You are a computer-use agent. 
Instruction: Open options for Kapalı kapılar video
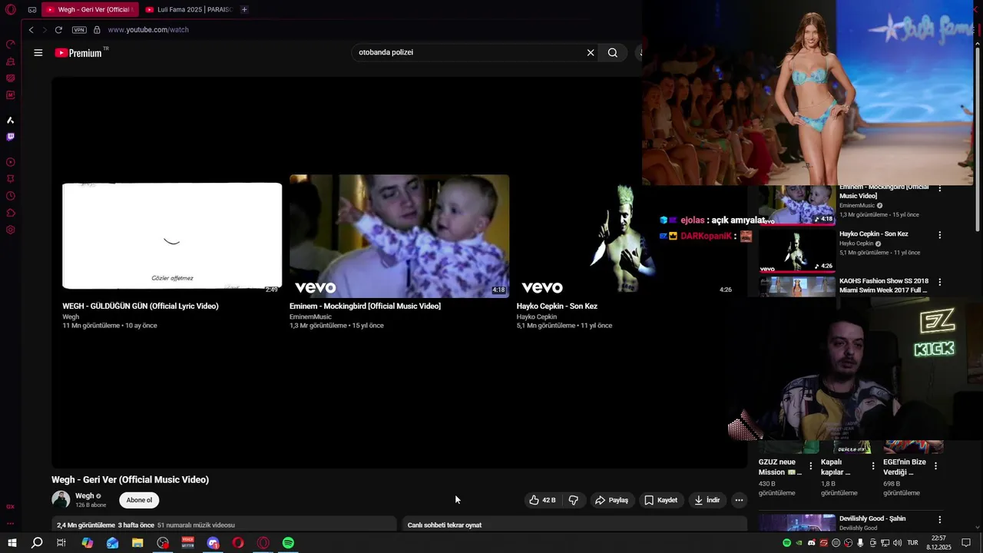873,466
